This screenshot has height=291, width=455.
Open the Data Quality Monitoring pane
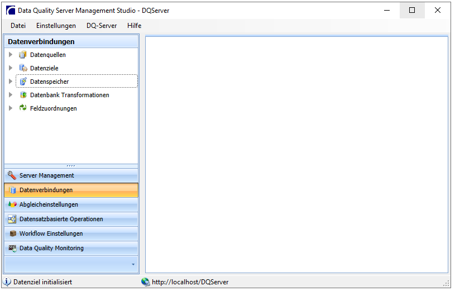(x=71, y=248)
